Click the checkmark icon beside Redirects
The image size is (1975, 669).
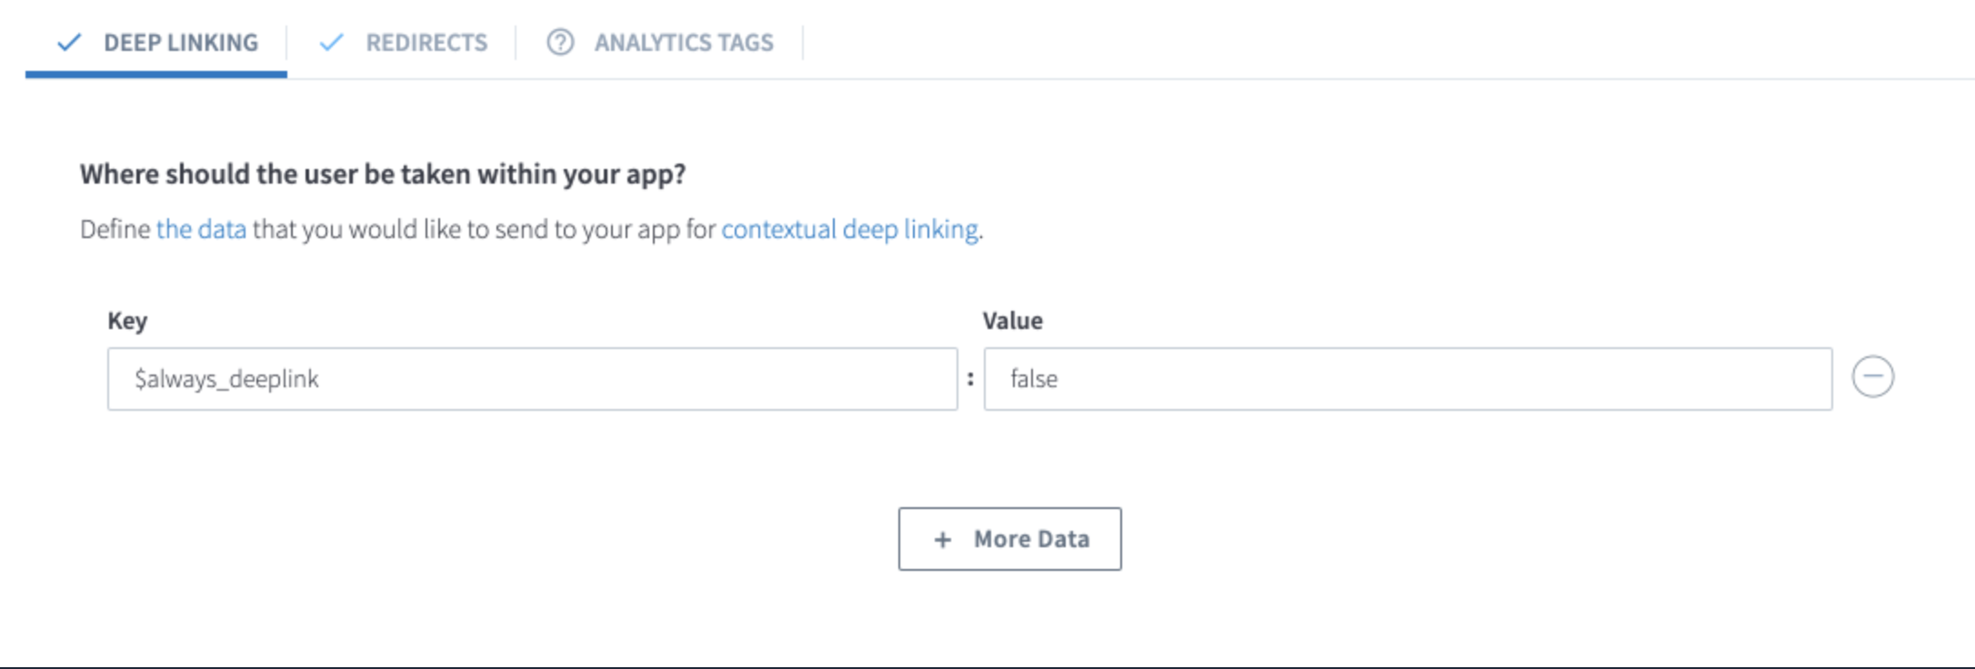pos(332,42)
